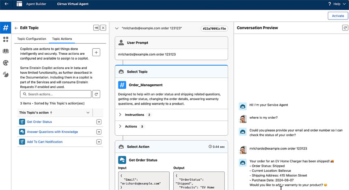Viewport: 349px width, 190px height.
Task: Open the Agent Builder app icon
Action: coord(19,4)
